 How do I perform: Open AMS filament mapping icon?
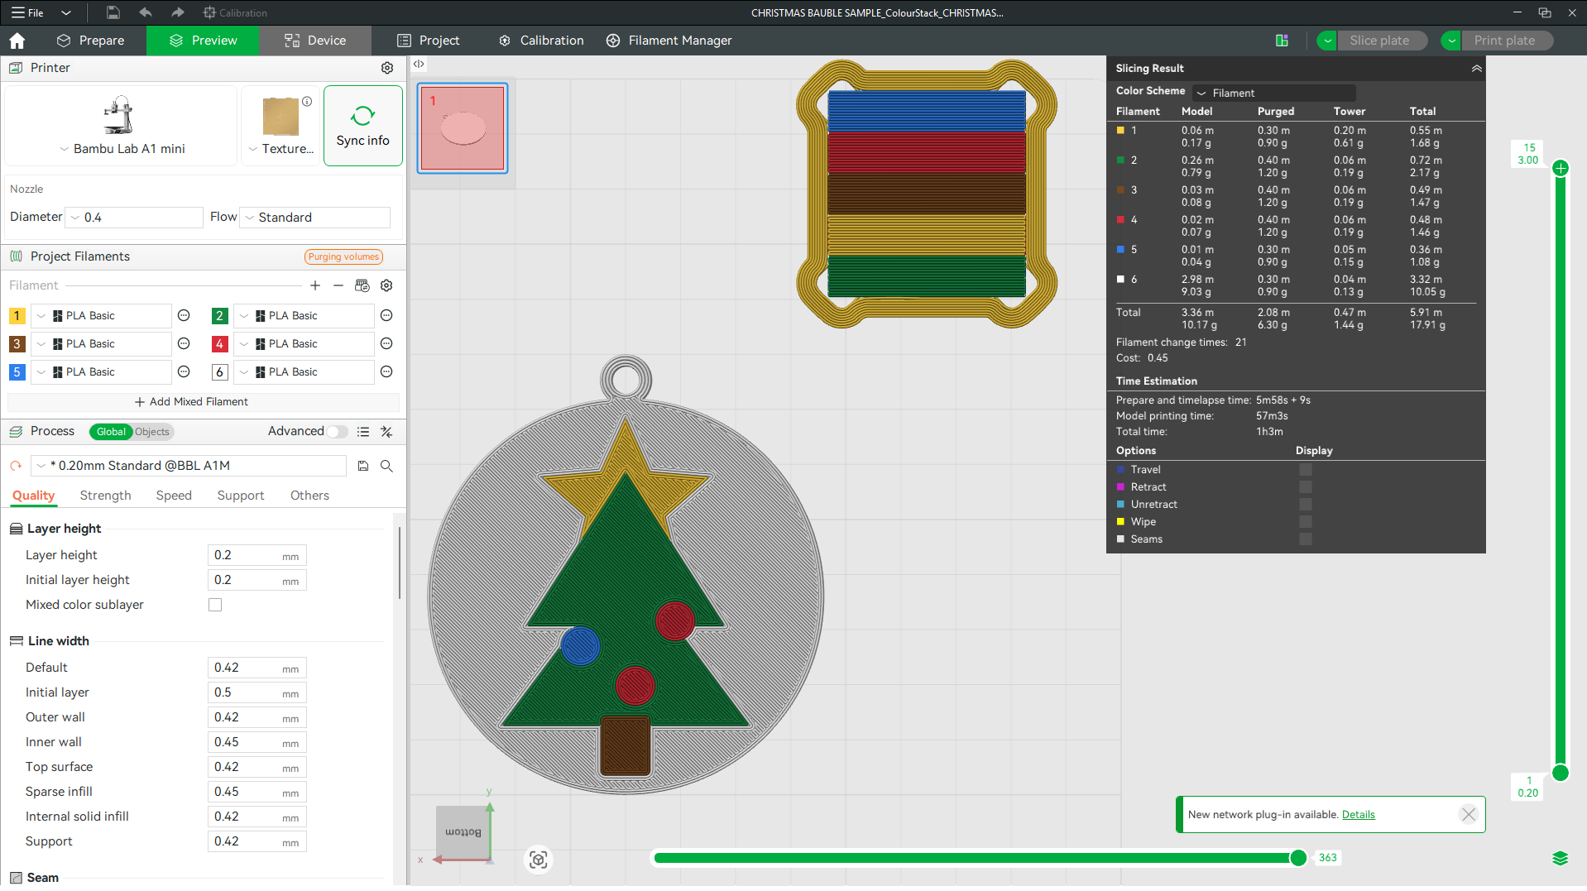362,285
